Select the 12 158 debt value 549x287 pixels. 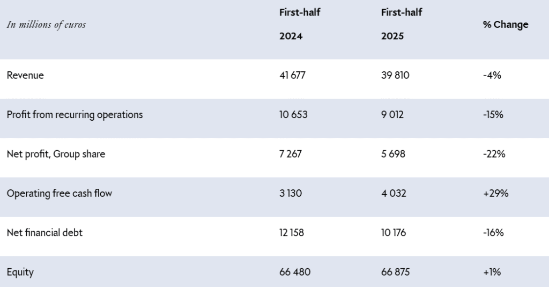point(292,233)
